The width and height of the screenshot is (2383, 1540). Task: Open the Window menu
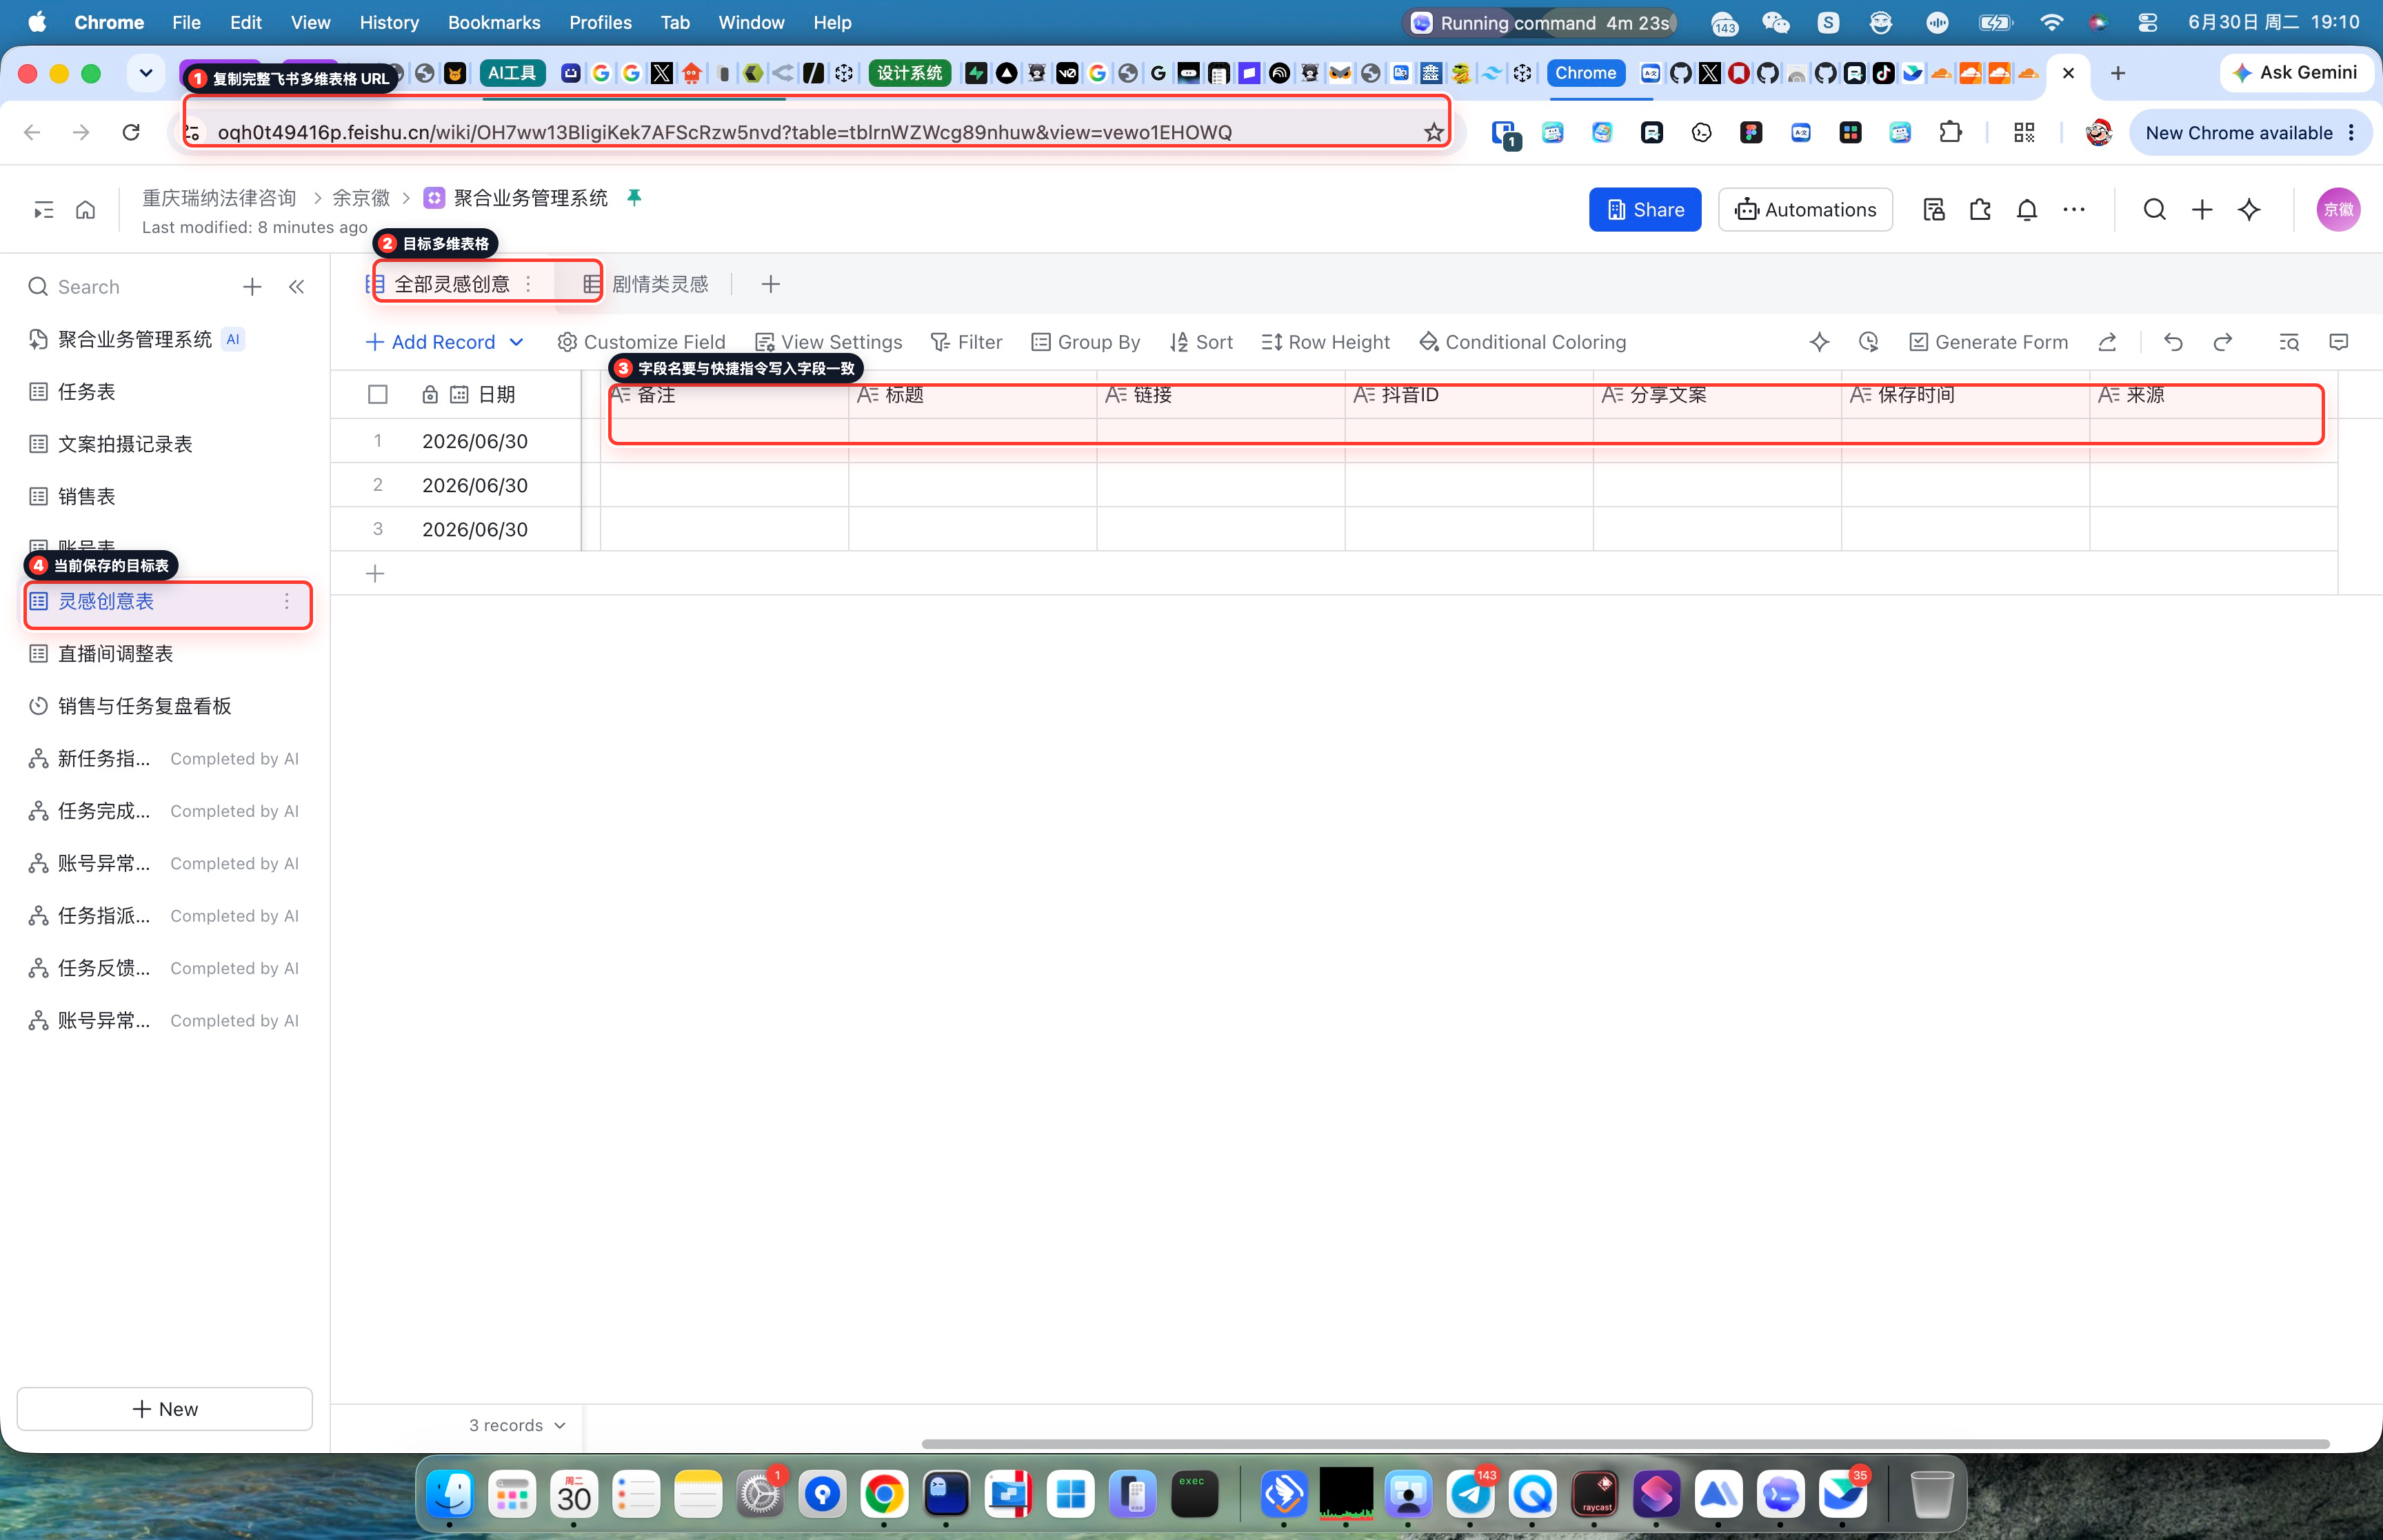coord(751,22)
